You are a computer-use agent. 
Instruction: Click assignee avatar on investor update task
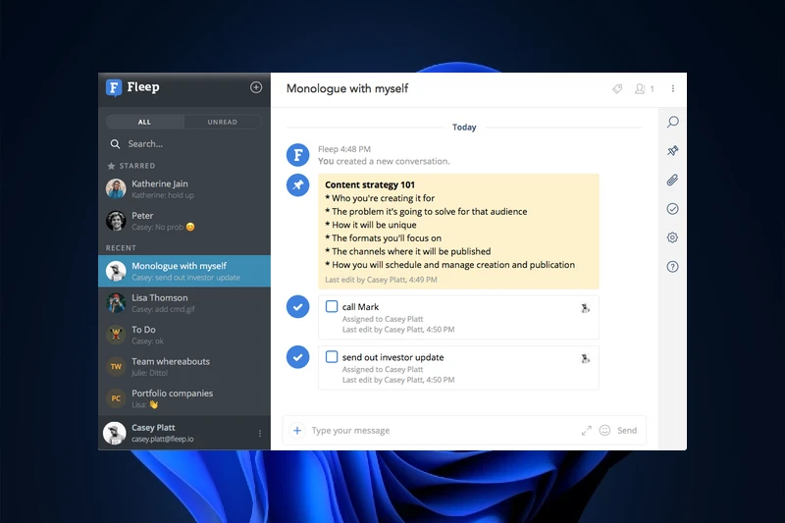coord(585,358)
